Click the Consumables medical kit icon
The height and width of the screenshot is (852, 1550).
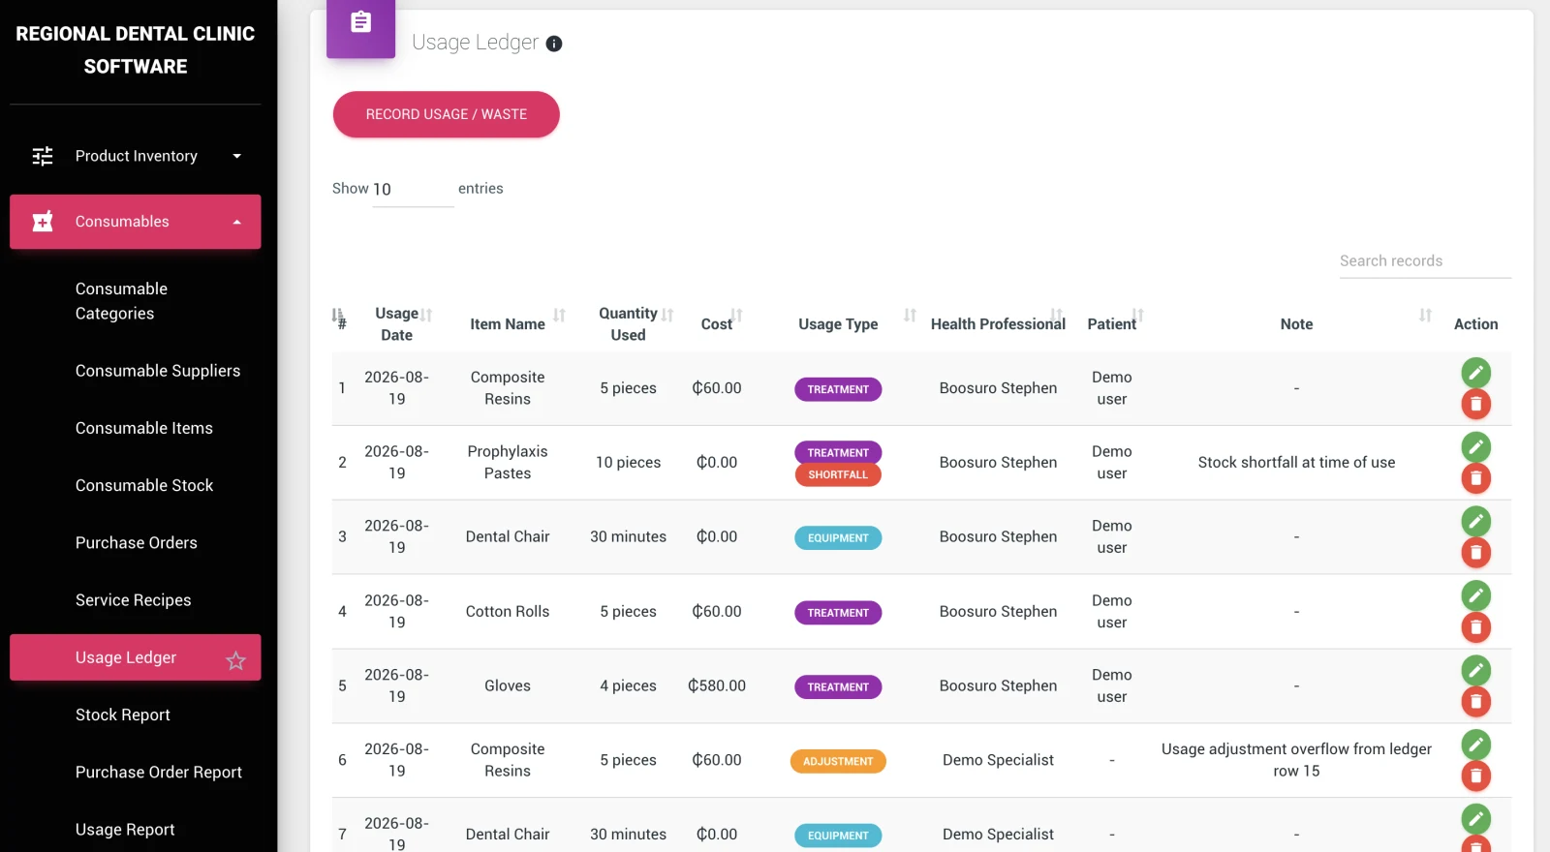[43, 222]
